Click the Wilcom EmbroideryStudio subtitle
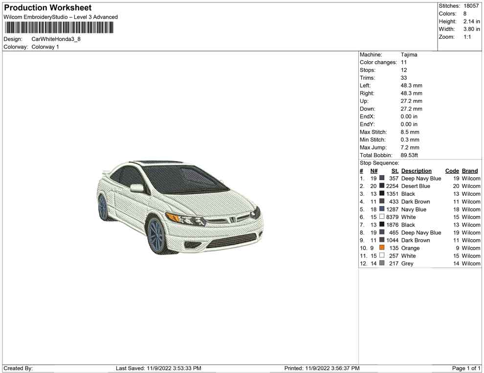484x373 pixels. pyautogui.click(x=61, y=17)
